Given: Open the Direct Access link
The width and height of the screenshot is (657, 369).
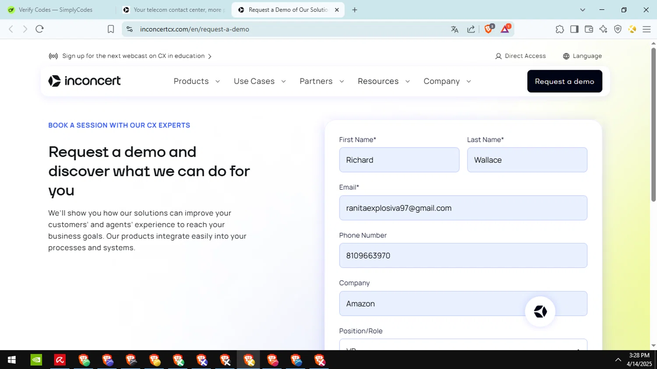Looking at the screenshot, I should click(520, 56).
